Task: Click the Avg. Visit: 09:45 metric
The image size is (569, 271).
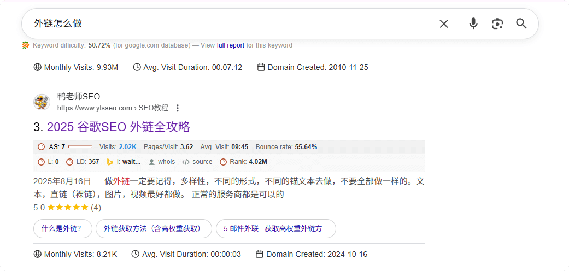Action: point(224,147)
